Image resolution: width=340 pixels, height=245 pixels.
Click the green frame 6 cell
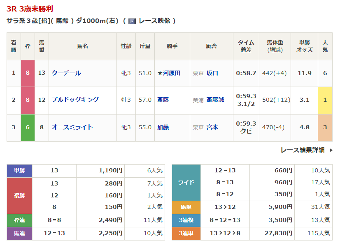(x=28, y=127)
